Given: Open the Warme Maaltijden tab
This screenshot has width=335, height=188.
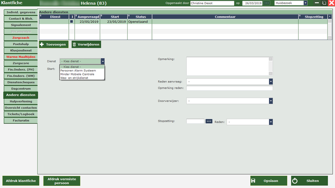Looking at the screenshot, I should click(x=21, y=57).
